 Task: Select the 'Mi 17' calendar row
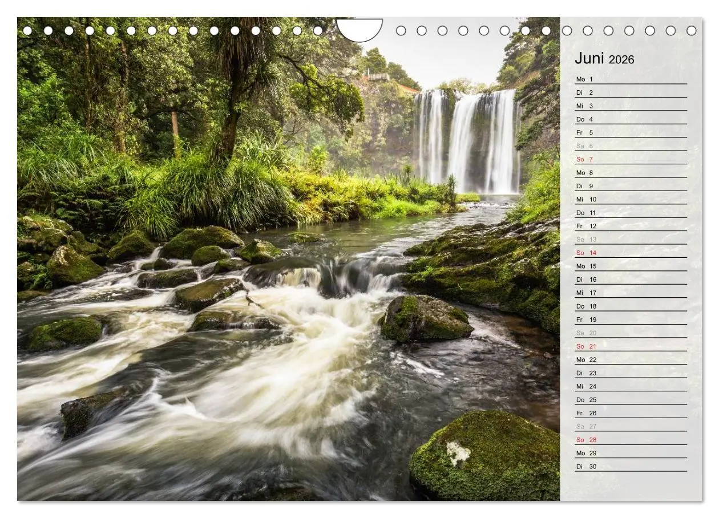click(631, 293)
